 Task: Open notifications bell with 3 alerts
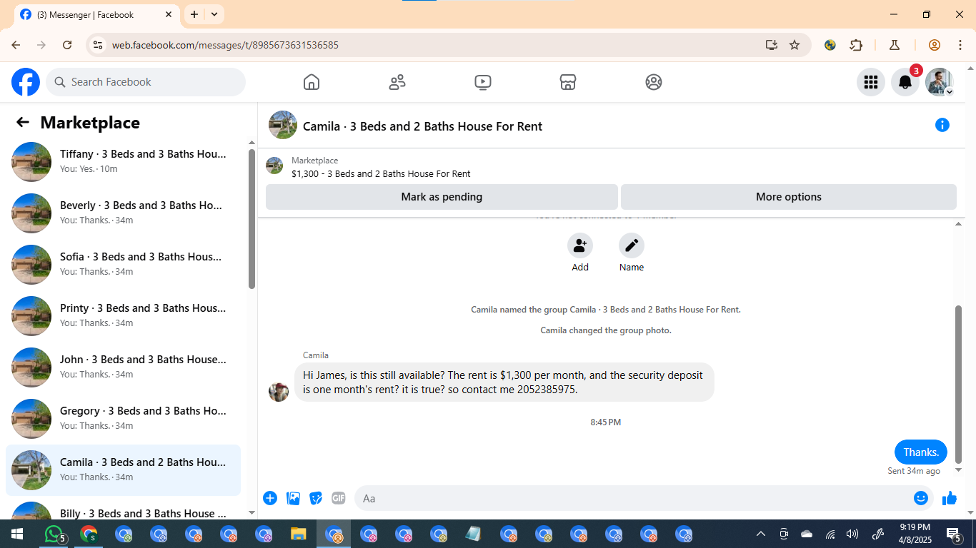pos(905,82)
